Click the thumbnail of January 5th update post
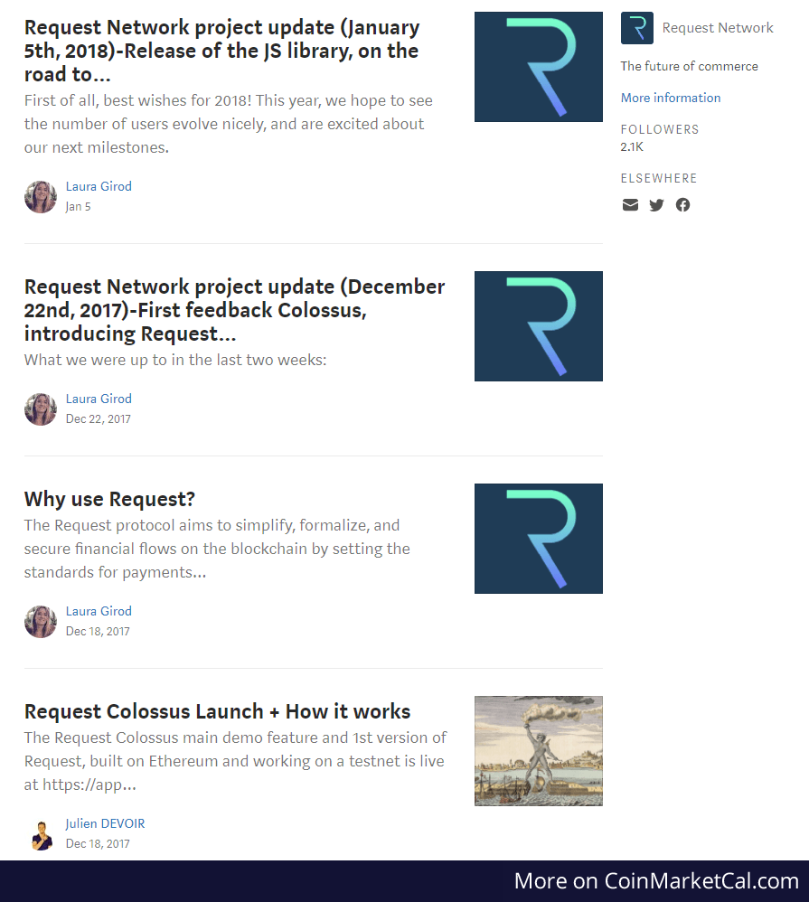This screenshot has height=902, width=809. [539, 67]
